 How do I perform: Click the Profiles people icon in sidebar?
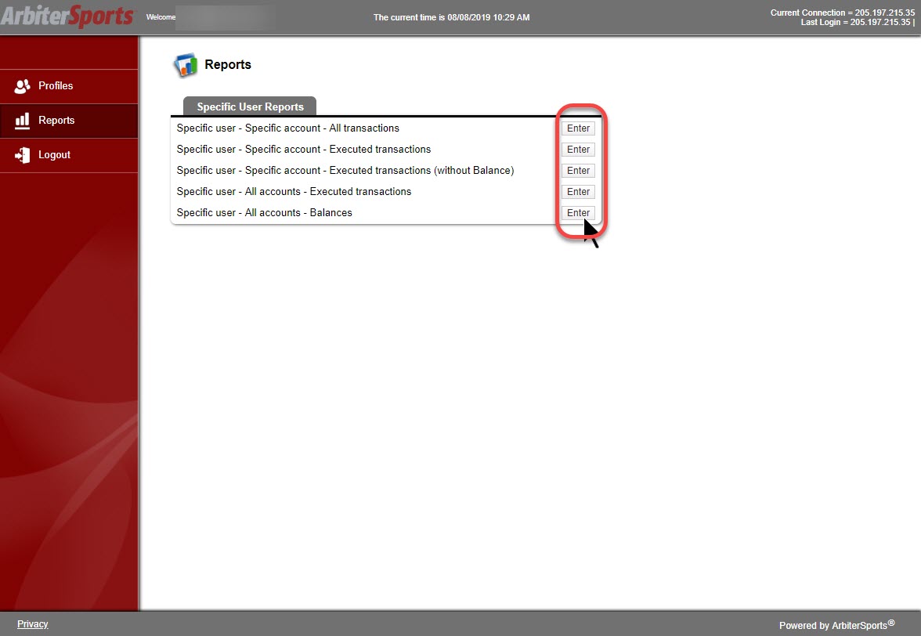[22, 86]
